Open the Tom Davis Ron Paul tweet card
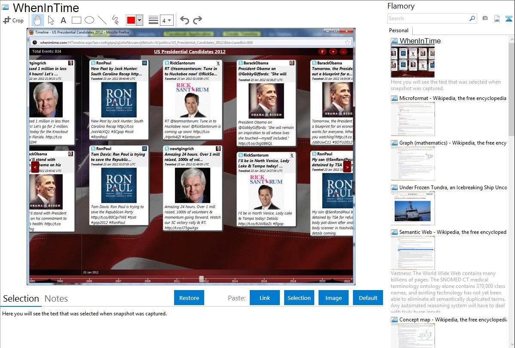The image size is (515, 348). coord(119,185)
